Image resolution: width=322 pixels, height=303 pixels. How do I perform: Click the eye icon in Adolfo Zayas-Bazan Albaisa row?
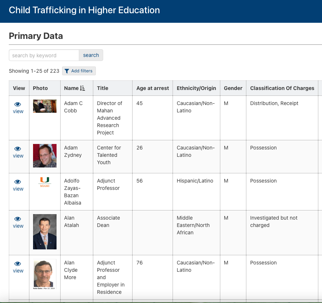(x=18, y=182)
